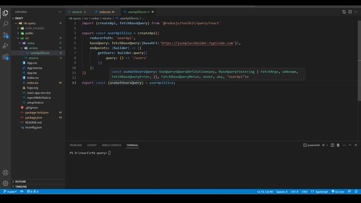Open store.ts in the file tree
361x203 pixels.
tap(38, 58)
